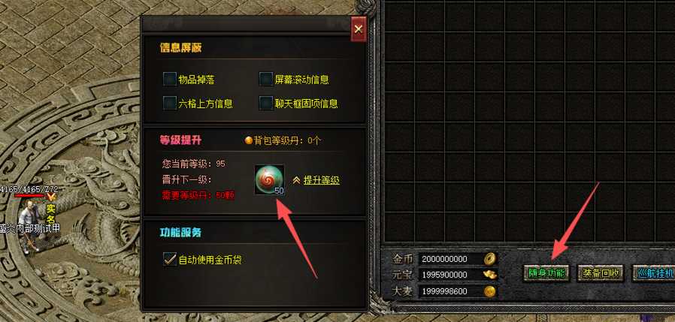This screenshot has width=675, height=322.
Task: Select the player character on the map
Action: 29,228
